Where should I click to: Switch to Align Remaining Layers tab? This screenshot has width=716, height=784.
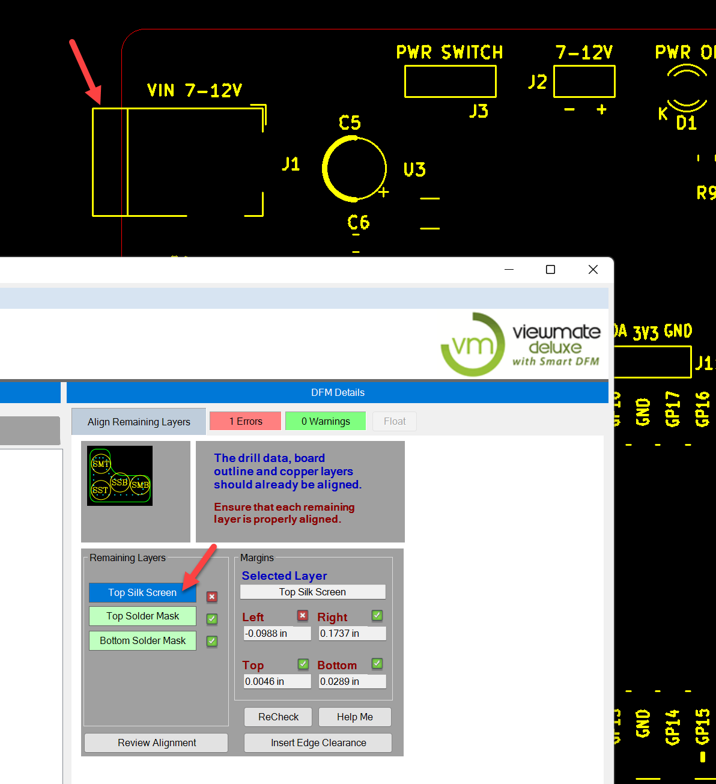(139, 422)
